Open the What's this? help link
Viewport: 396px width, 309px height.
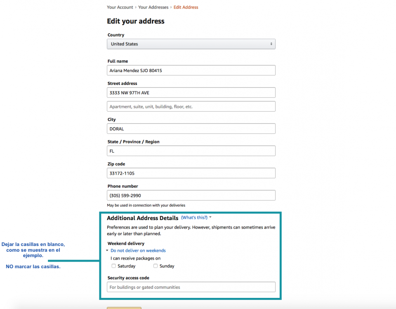pos(194,218)
